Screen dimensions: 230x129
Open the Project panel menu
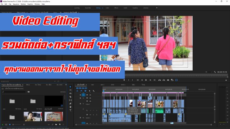[x=23, y=85]
